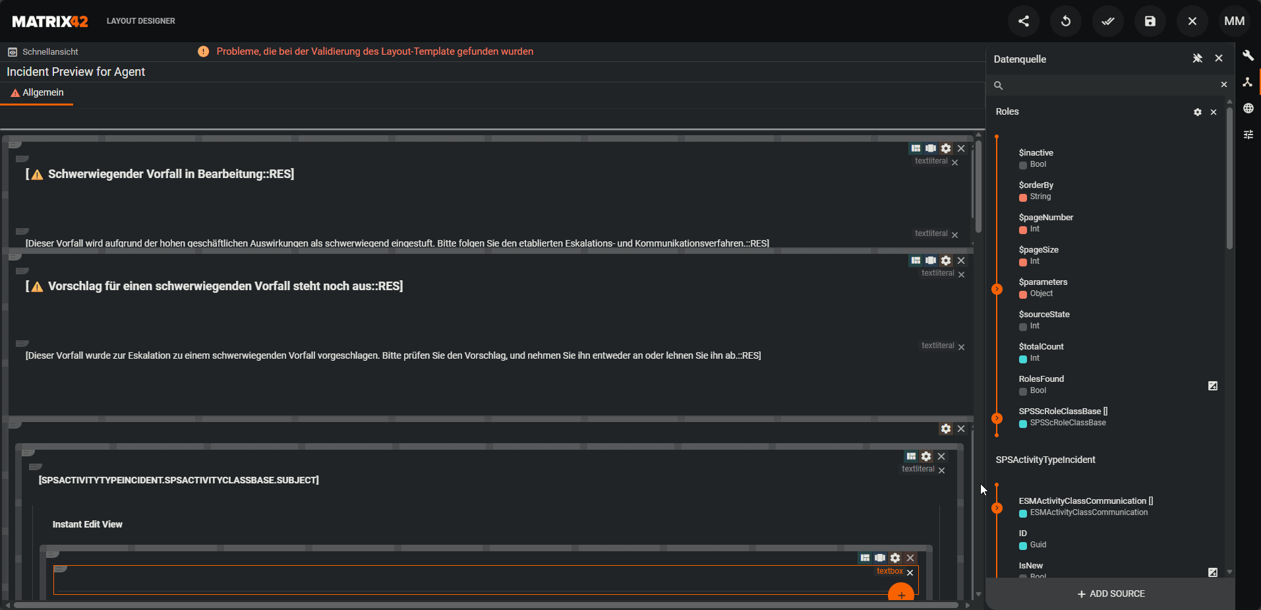Click the share icon in top bar

coord(1023,21)
